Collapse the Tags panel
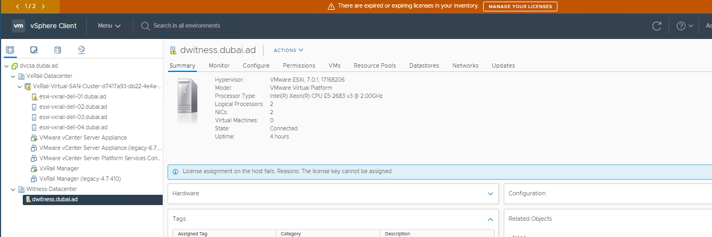 coord(490,219)
